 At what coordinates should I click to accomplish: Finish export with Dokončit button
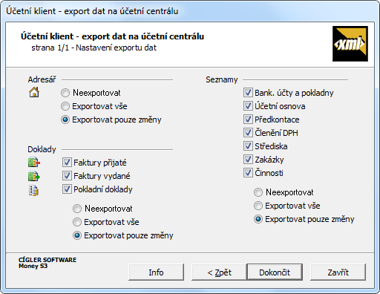tap(275, 272)
